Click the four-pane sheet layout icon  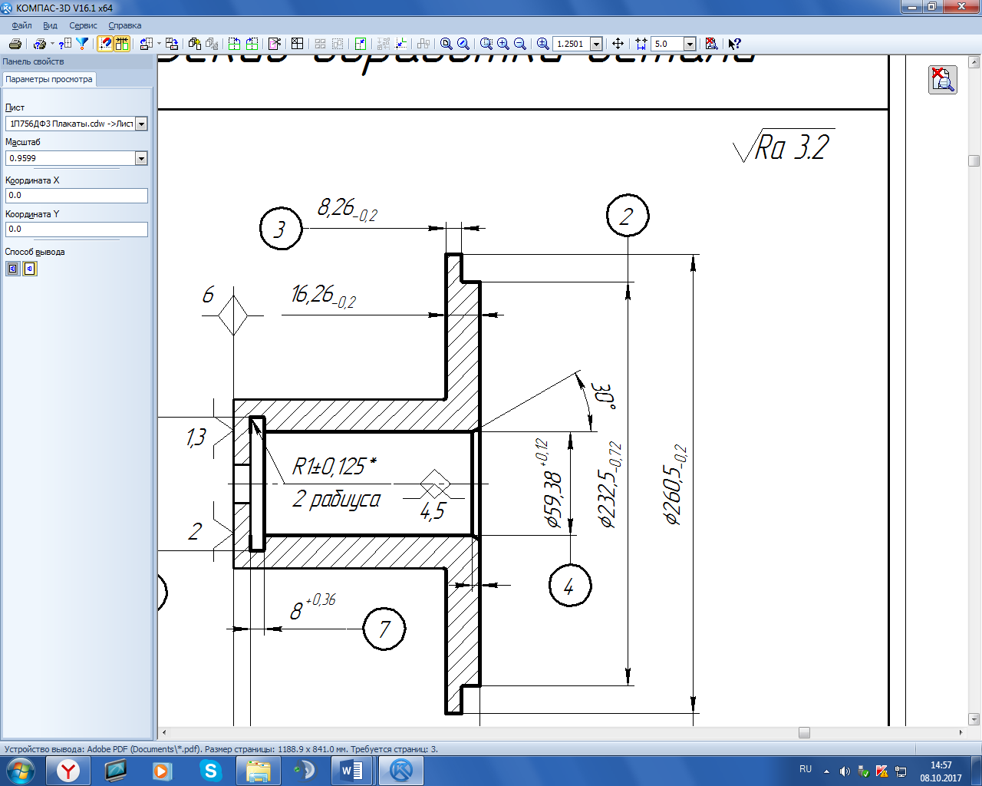298,44
